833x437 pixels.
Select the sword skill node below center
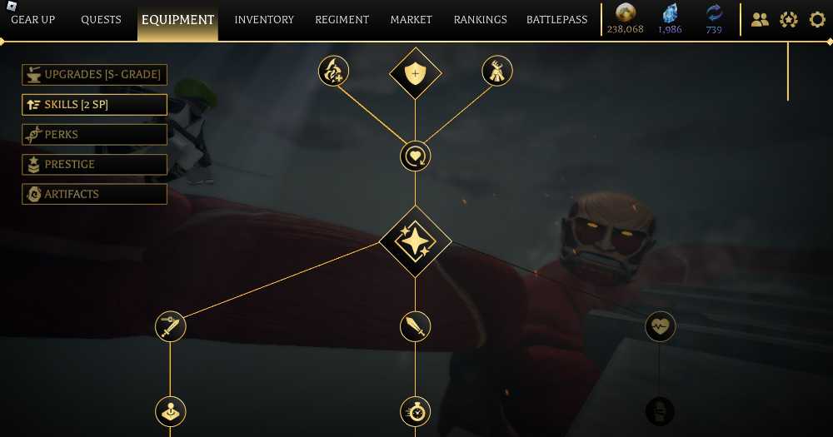point(415,326)
